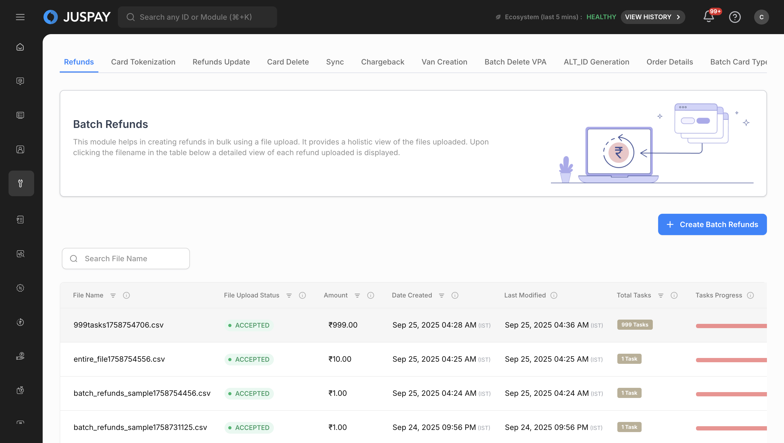
Task: Click Create Batch Refunds button
Action: coord(712,224)
